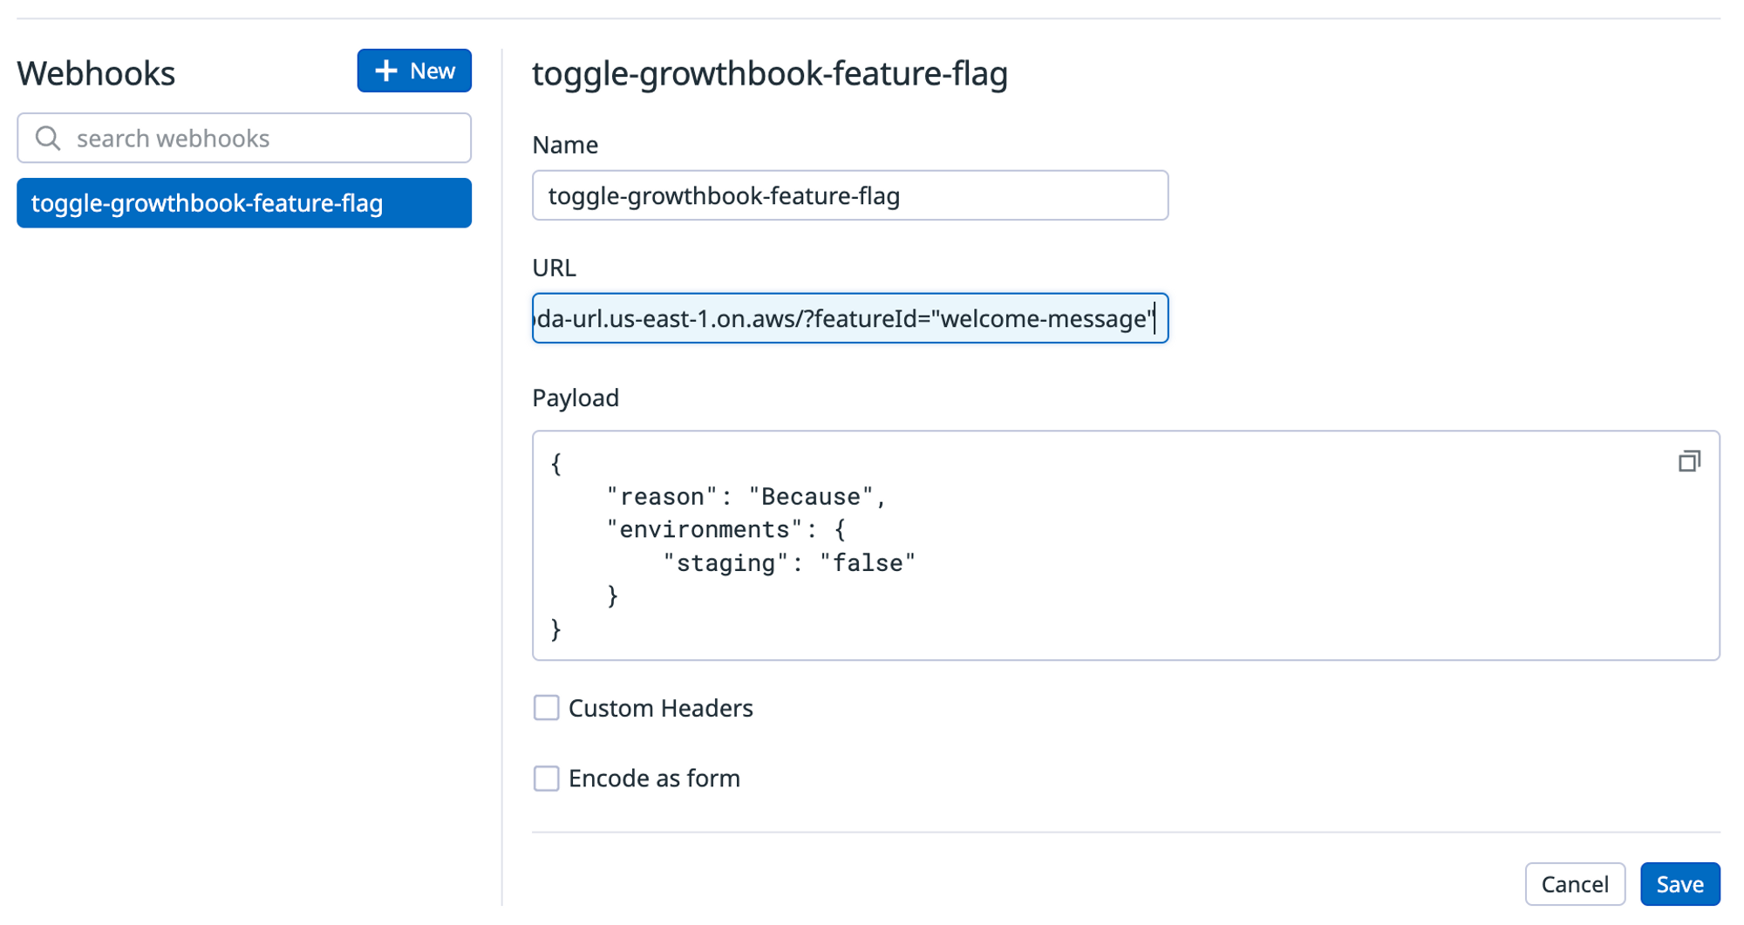
Task: Click the "reason": "Because" payload line
Action: coord(746,497)
